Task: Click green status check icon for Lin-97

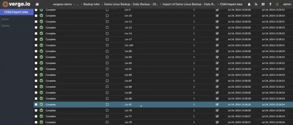Action: click(x=41, y=104)
